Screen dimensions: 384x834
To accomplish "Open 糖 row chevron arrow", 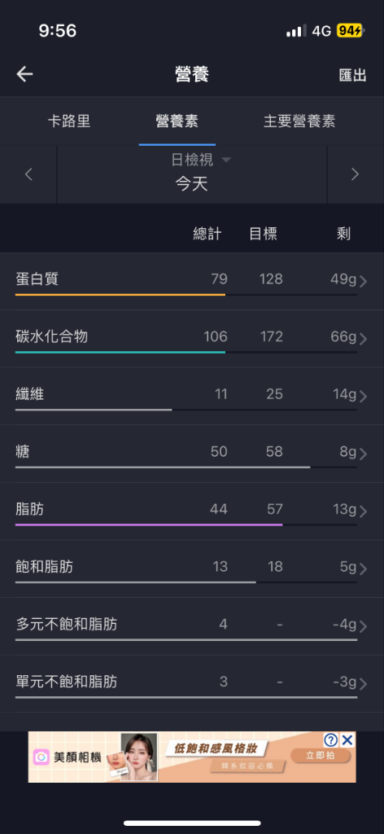I will [x=364, y=454].
